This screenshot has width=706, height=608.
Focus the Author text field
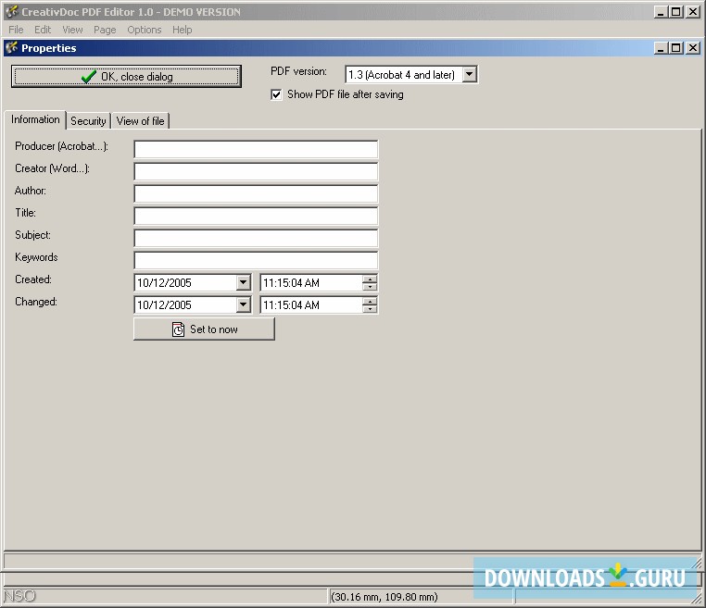256,193
